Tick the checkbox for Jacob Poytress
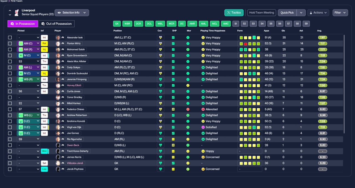This screenshot has height=188, width=355. [x=10, y=169]
